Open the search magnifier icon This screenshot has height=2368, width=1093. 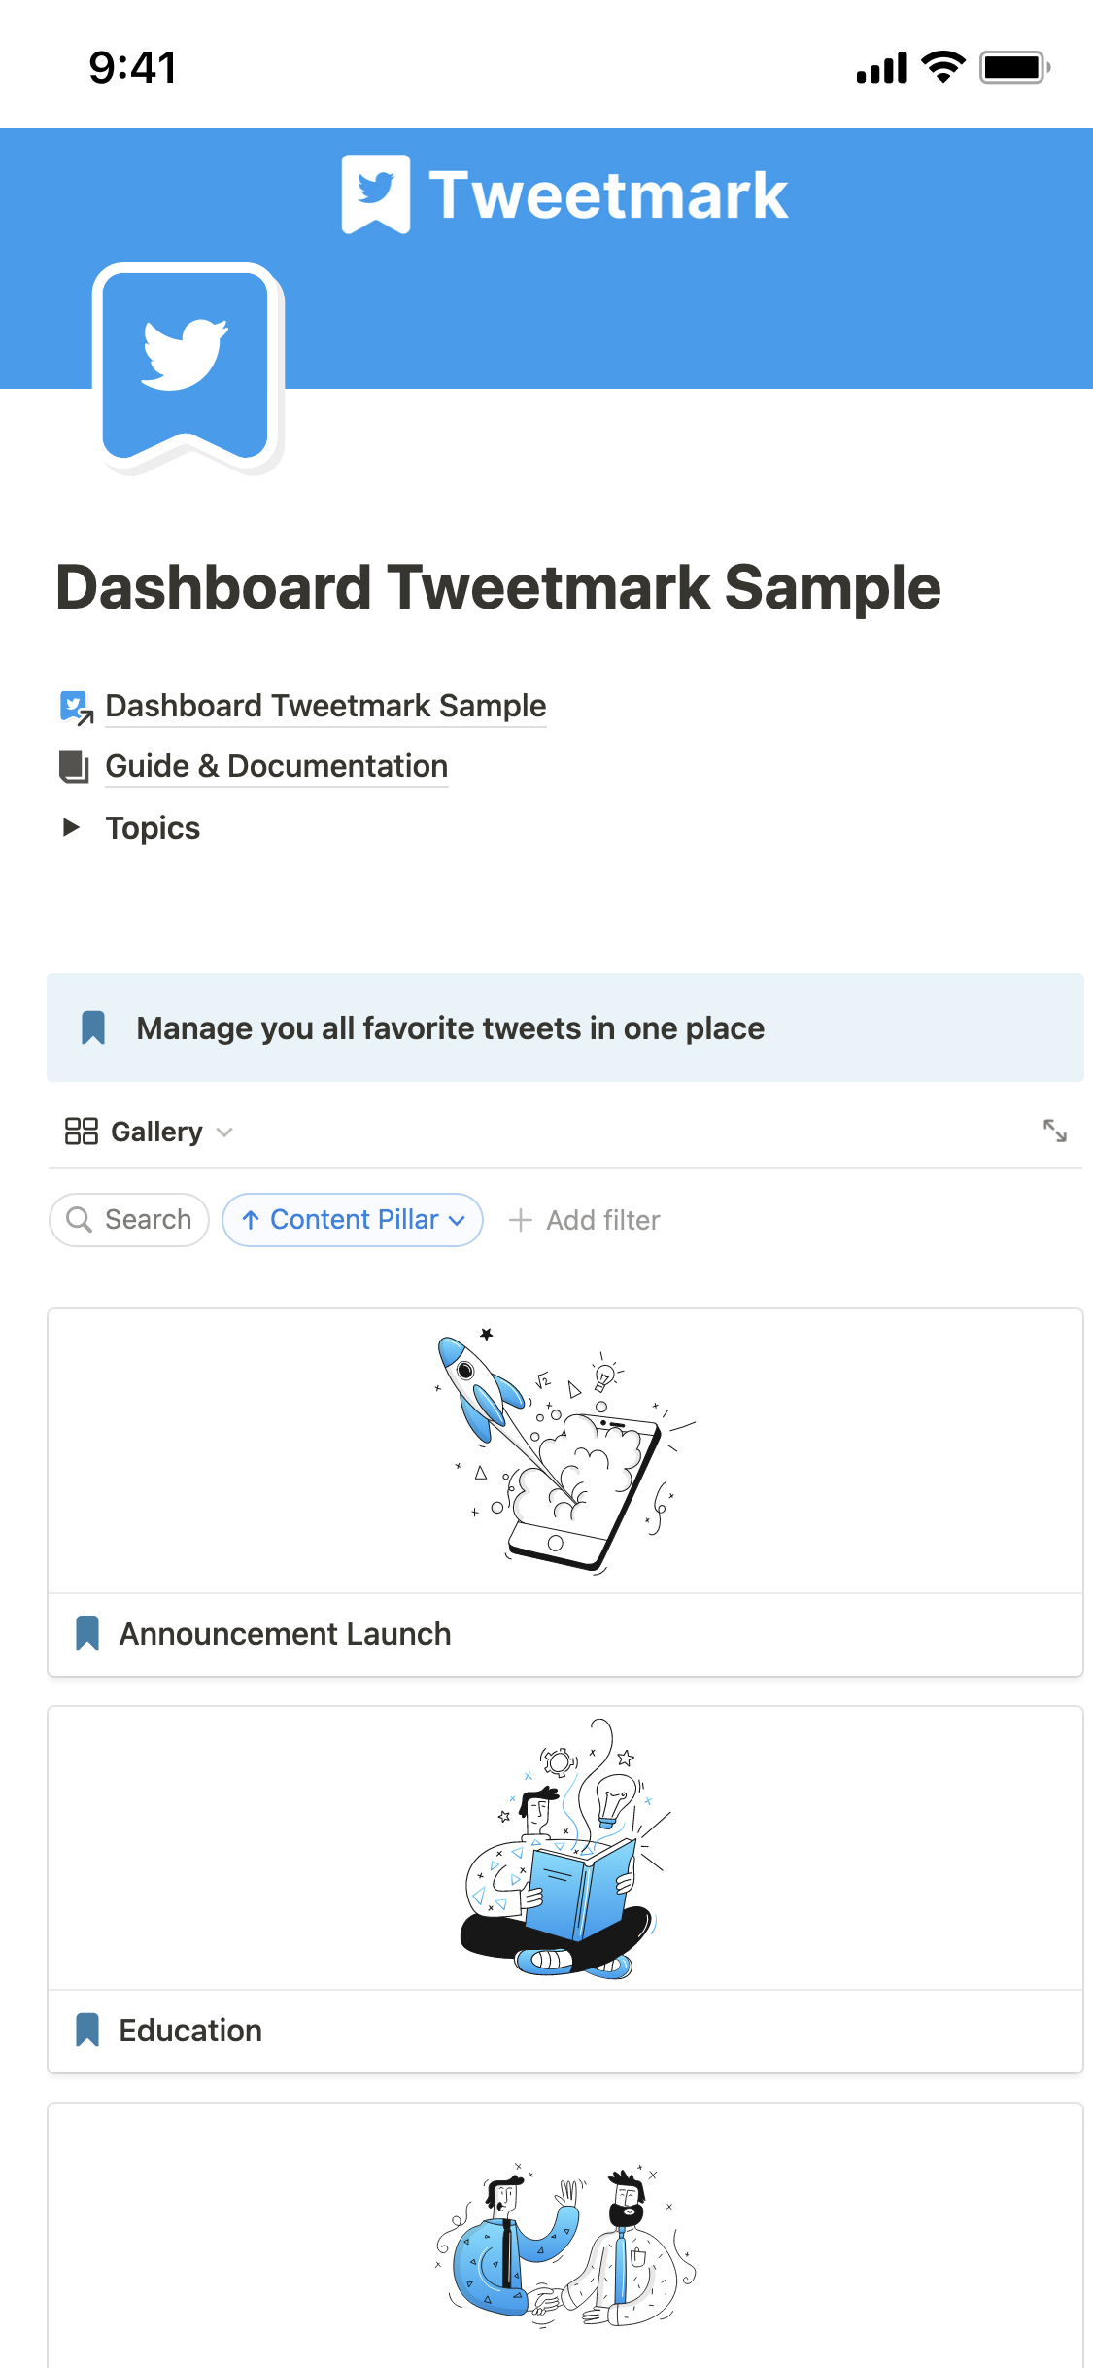80,1219
